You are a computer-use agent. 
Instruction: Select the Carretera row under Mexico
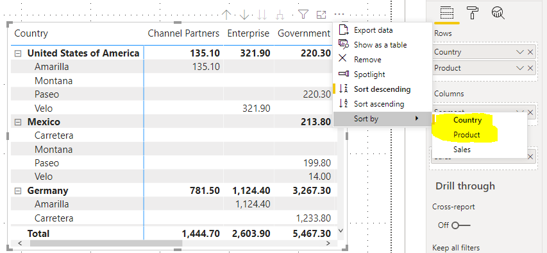[54, 135]
